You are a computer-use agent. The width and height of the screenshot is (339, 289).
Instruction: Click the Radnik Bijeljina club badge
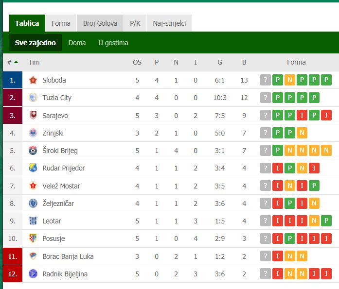pyautogui.click(x=33, y=273)
